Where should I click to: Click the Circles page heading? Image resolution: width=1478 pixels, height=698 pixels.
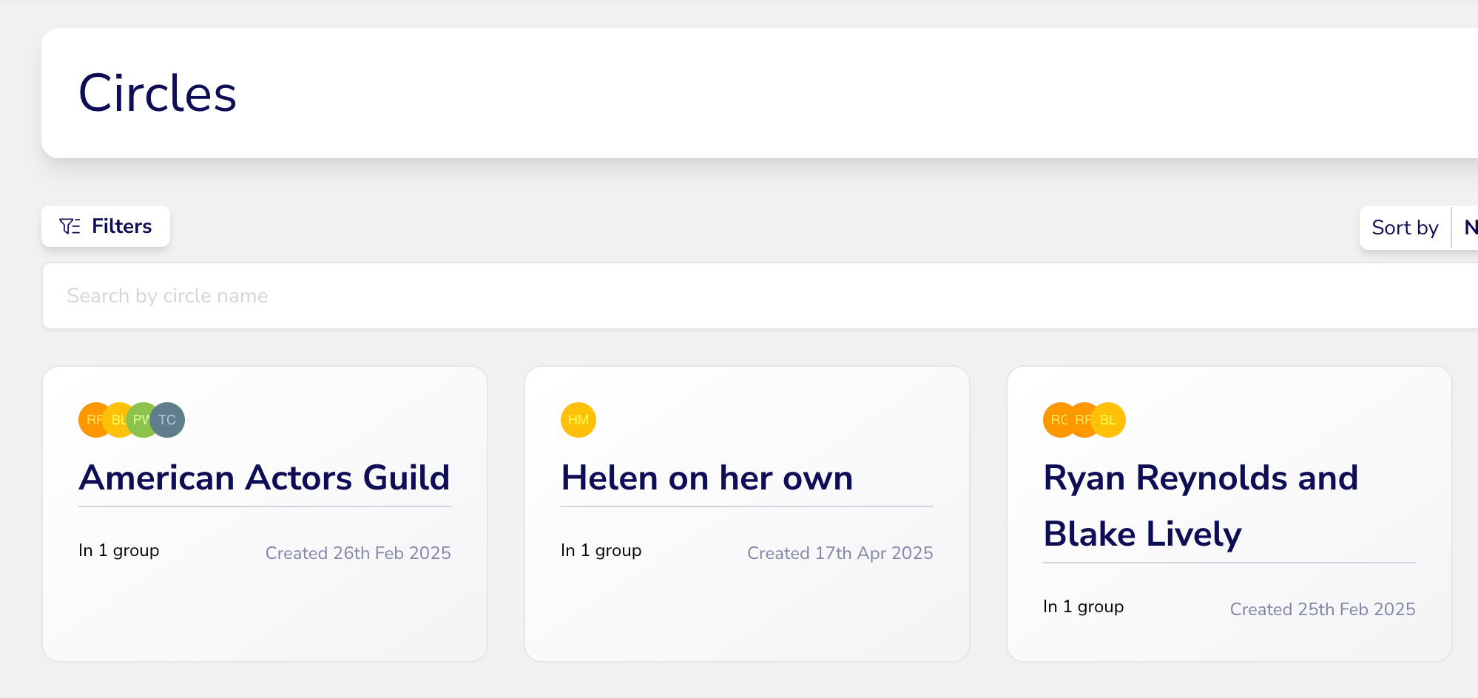tap(158, 94)
